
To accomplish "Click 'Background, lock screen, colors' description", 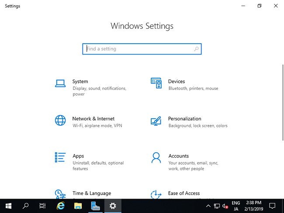I will (x=198, y=126).
